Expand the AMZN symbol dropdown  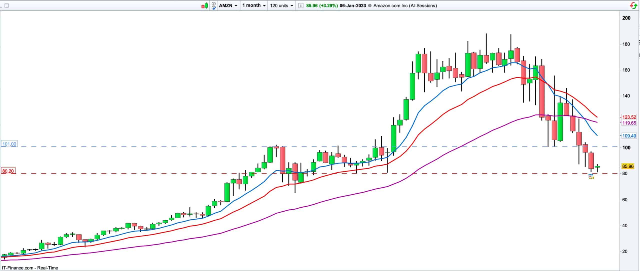click(228, 5)
